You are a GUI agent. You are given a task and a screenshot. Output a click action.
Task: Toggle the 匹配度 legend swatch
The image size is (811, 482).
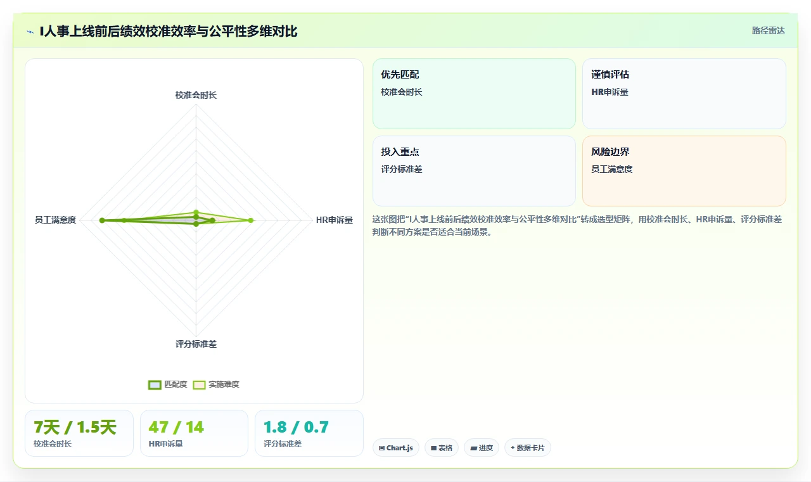[155, 384]
